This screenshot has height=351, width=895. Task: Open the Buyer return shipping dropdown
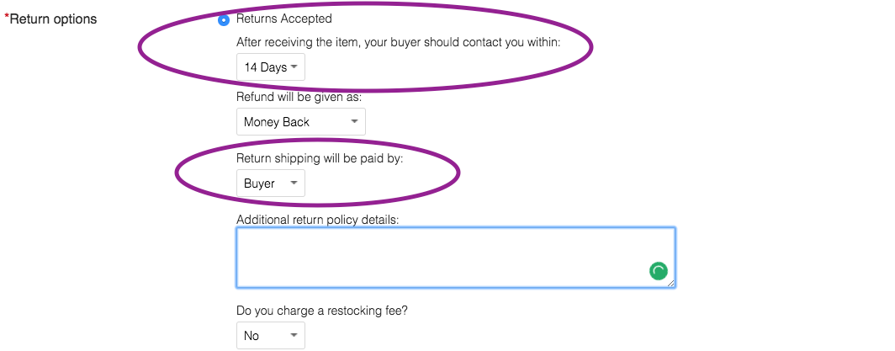click(x=271, y=183)
